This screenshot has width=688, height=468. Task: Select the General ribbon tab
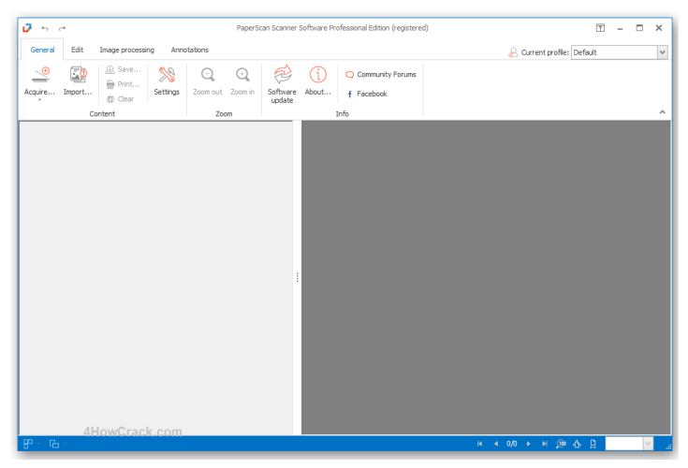click(42, 50)
